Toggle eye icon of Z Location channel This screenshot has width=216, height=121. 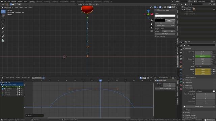(x=4, y=89)
